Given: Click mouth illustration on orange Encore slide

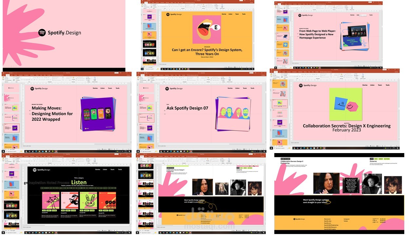Looking at the screenshot, I should pyautogui.click(x=206, y=29).
